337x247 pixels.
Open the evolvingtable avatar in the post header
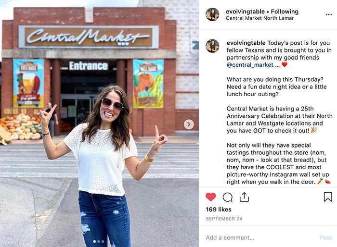coord(212,14)
